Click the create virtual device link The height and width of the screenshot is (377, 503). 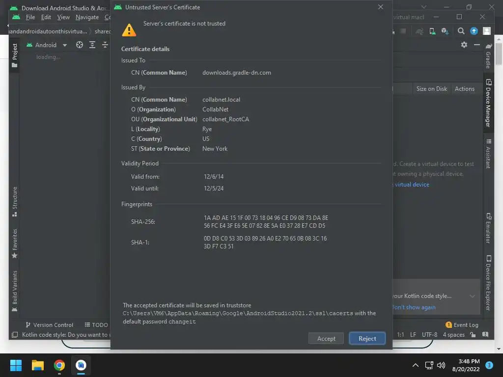pyautogui.click(x=411, y=185)
